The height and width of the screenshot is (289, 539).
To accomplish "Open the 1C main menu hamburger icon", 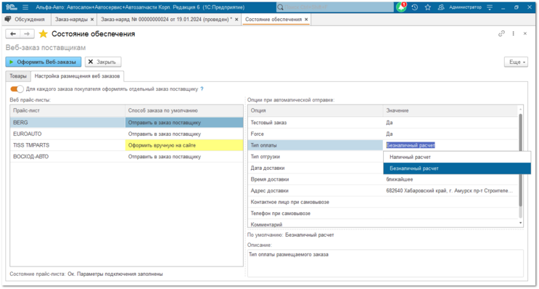I will pyautogui.click(x=25, y=7).
